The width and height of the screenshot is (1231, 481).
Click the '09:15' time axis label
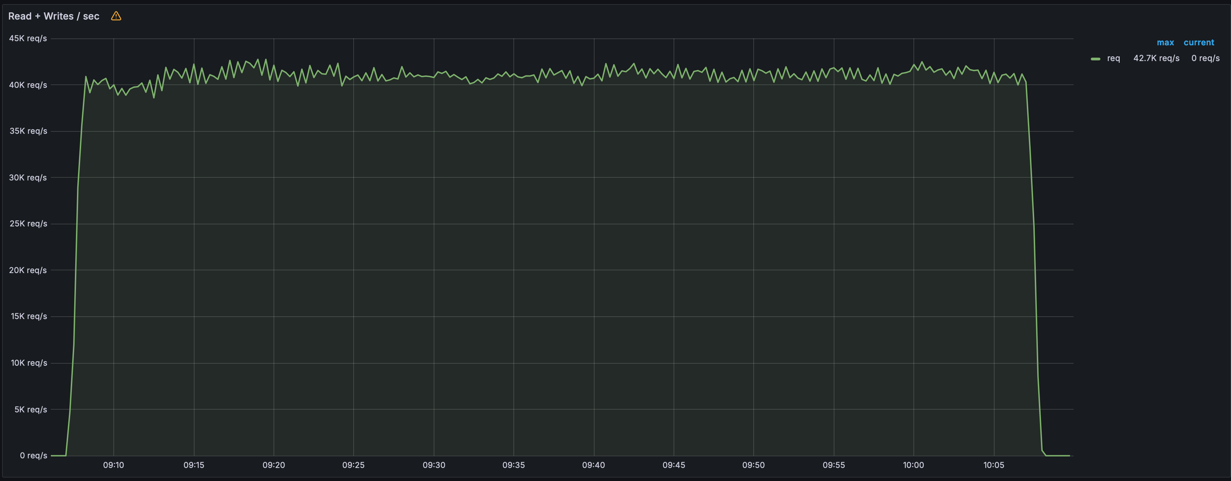click(193, 465)
